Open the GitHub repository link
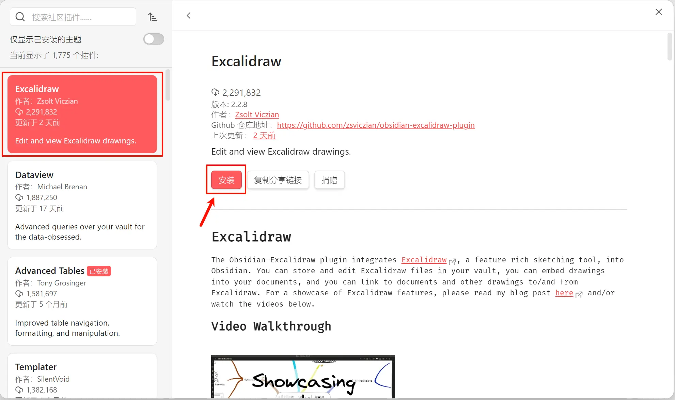This screenshot has width=675, height=400. point(376,125)
